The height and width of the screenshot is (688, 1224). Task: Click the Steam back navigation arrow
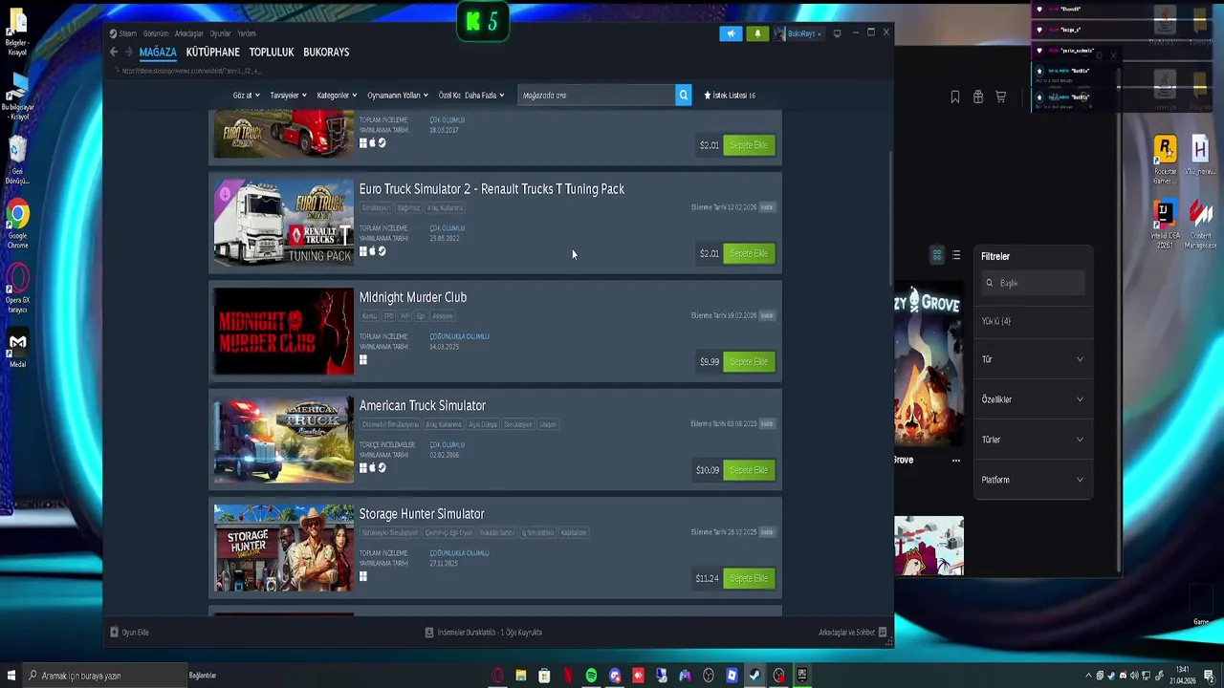coord(114,53)
